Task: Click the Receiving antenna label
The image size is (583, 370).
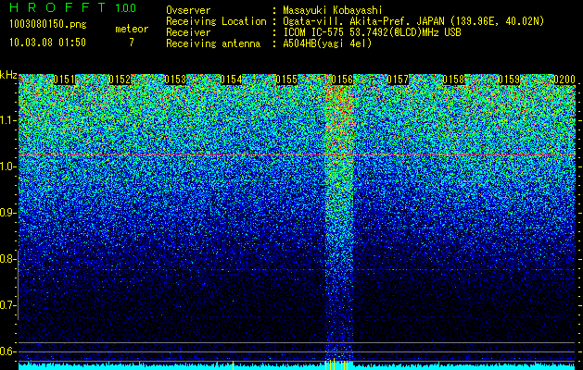Action: (x=213, y=43)
